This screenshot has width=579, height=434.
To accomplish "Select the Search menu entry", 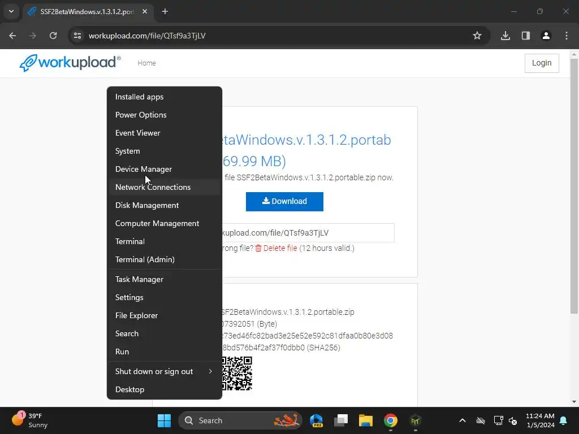I will click(x=165, y=333).
